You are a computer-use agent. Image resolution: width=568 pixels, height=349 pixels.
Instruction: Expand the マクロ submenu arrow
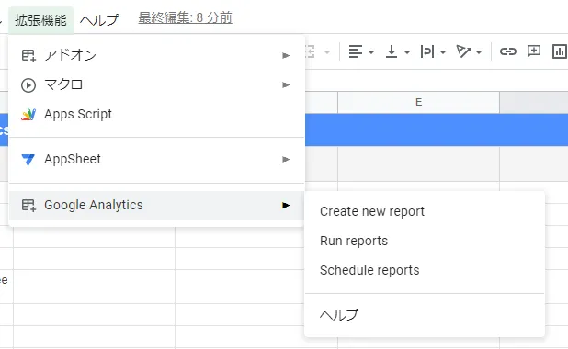tap(286, 84)
